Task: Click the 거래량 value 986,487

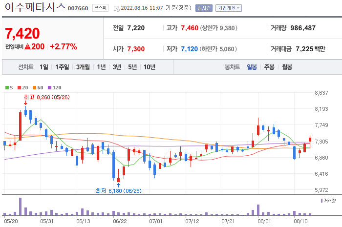Action: tap(303, 28)
